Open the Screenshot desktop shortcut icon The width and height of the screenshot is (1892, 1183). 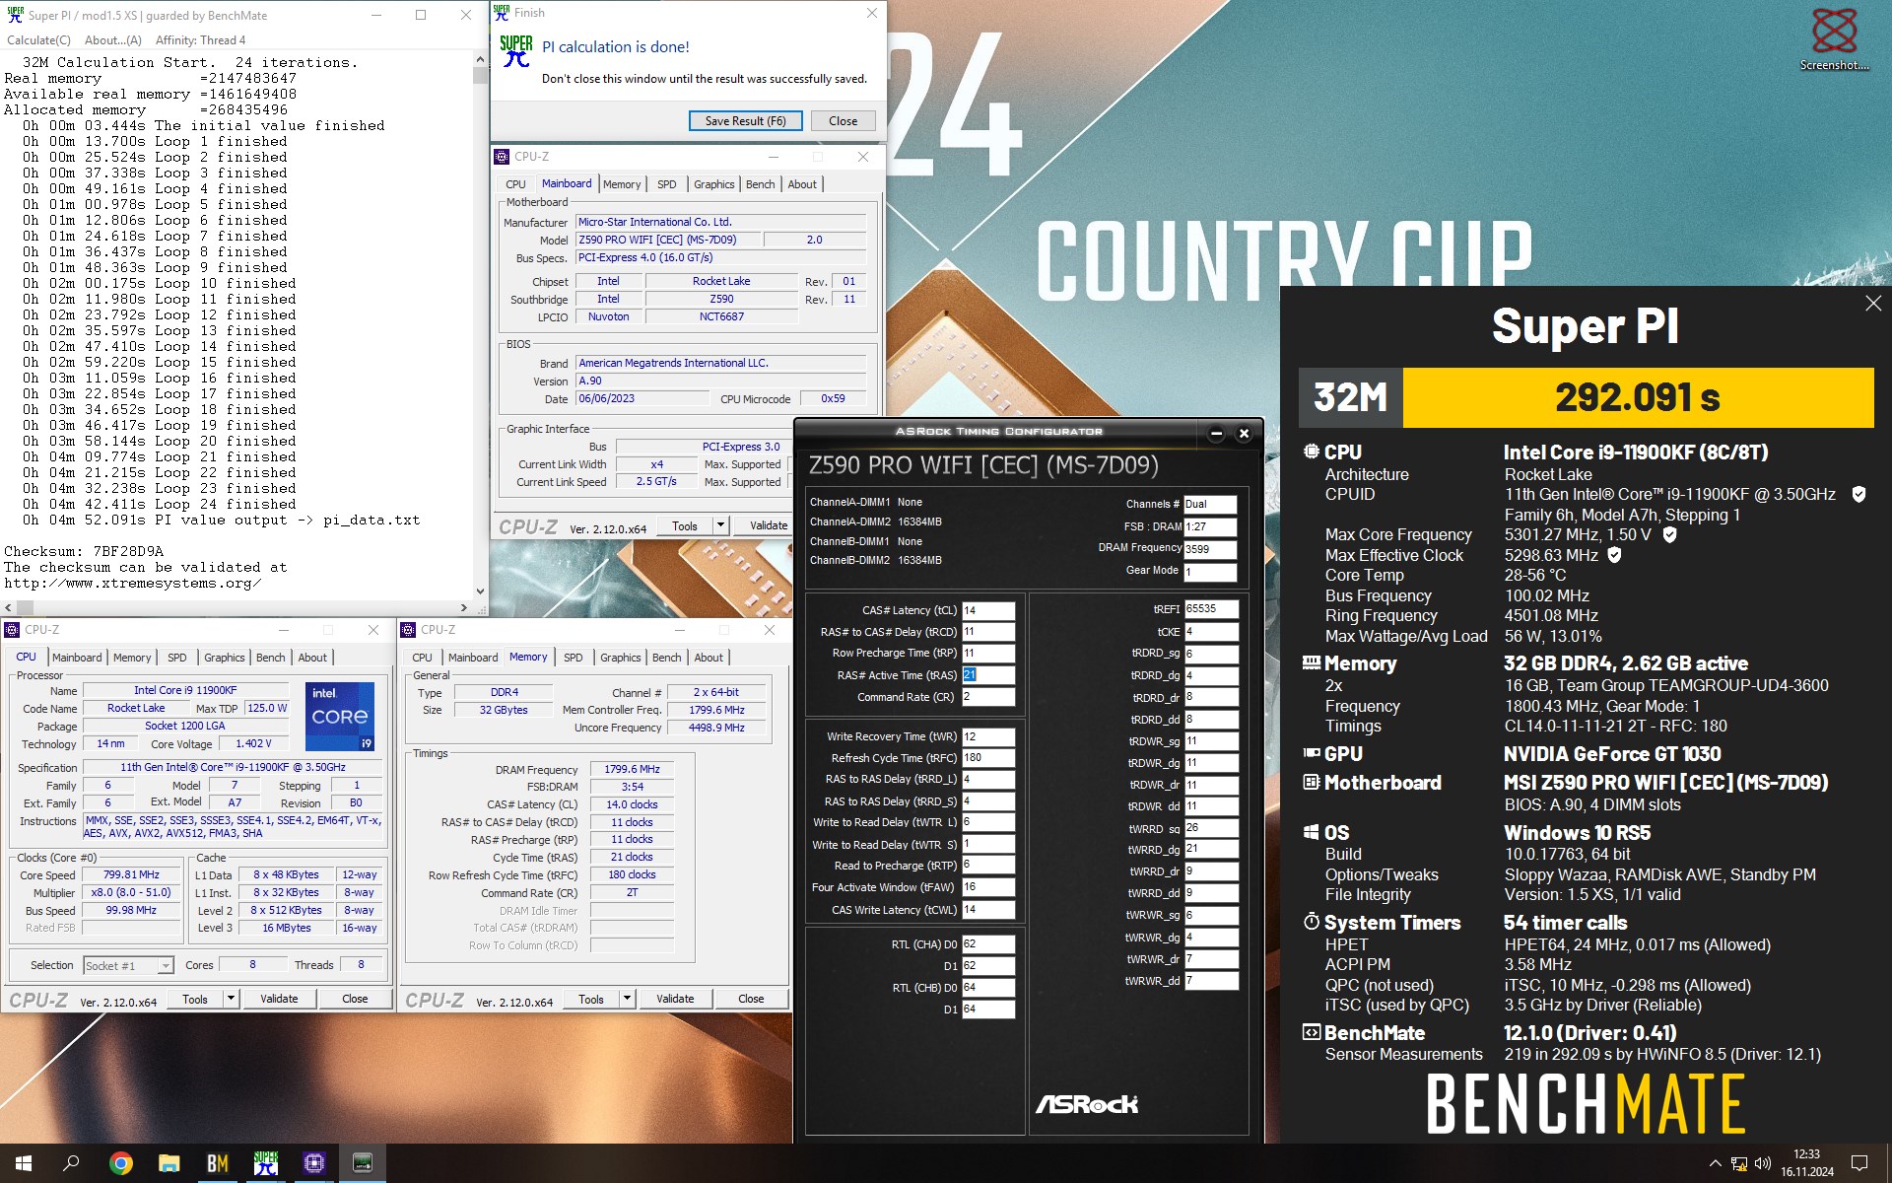pos(1834,37)
